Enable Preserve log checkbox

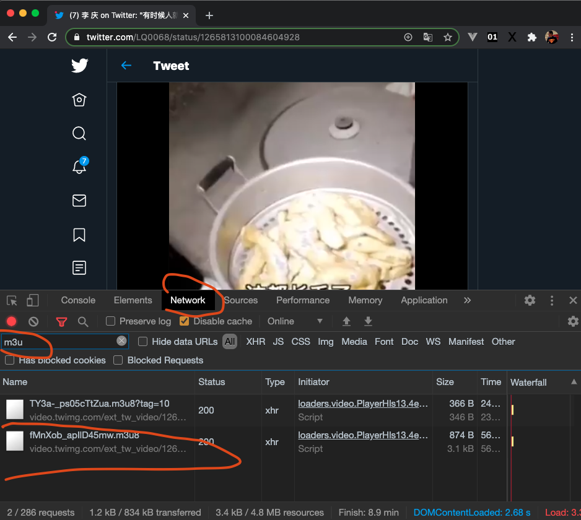pyautogui.click(x=110, y=321)
